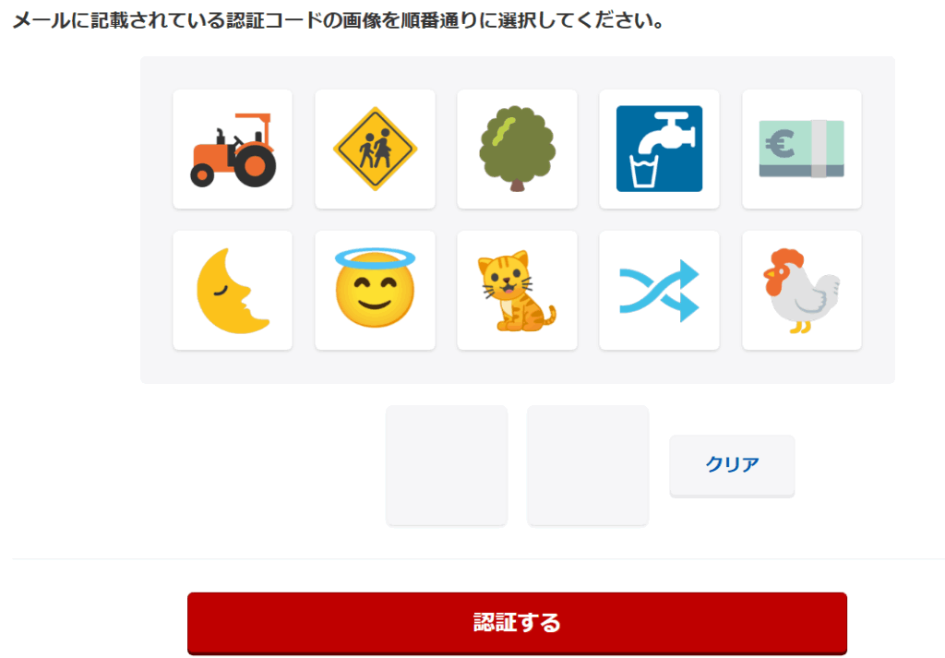The height and width of the screenshot is (658, 945).
Task: Pick the green tree image
Action: pos(517,149)
